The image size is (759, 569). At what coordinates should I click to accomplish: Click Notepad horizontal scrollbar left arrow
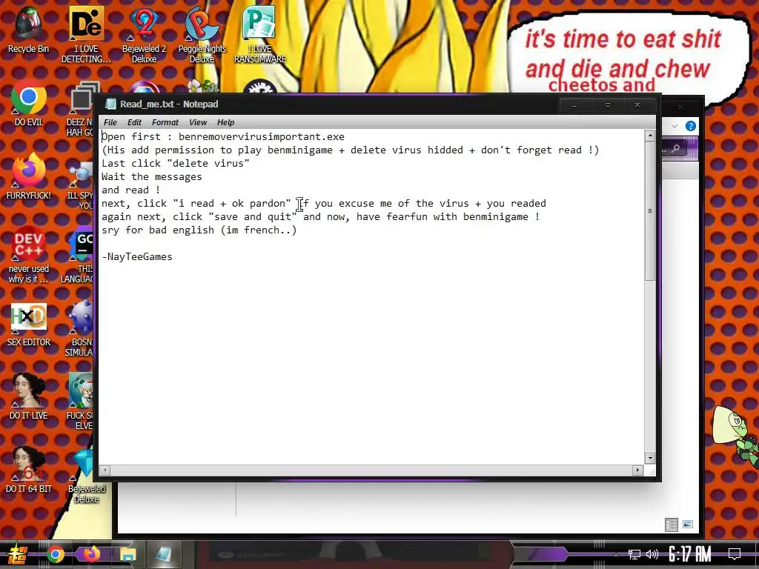(105, 470)
